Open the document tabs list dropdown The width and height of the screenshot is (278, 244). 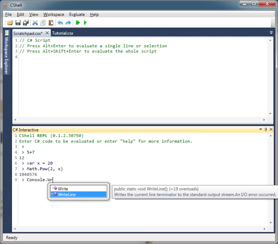click(x=271, y=32)
